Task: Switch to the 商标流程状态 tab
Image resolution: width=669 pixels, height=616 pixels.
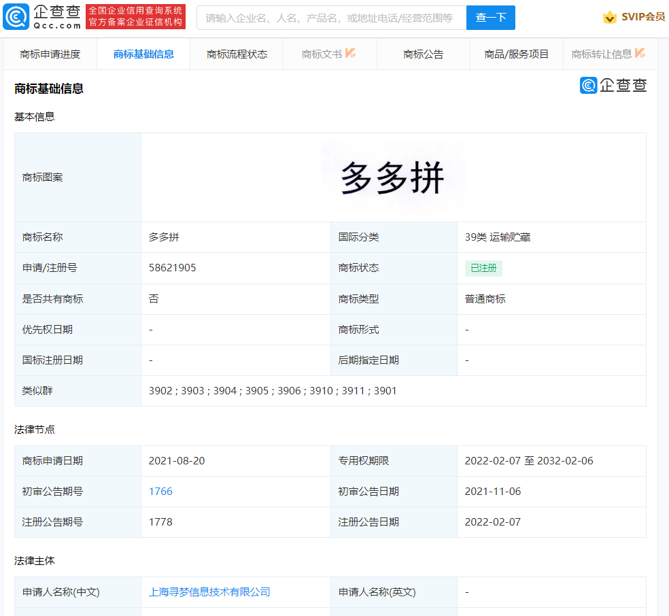Action: [x=237, y=54]
